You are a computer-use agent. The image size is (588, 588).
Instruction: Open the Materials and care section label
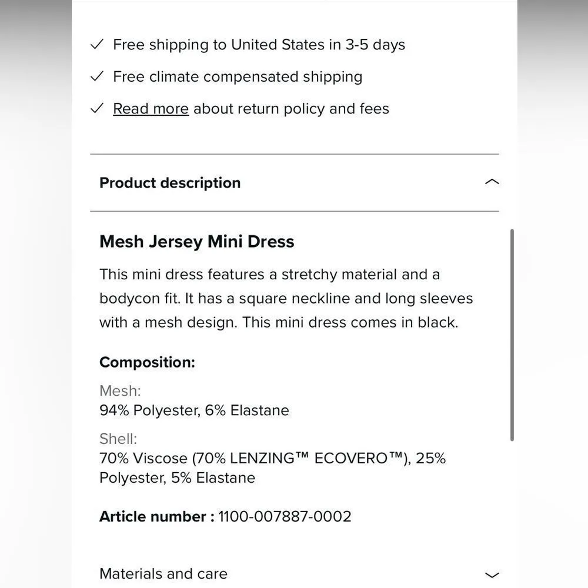[163, 573]
